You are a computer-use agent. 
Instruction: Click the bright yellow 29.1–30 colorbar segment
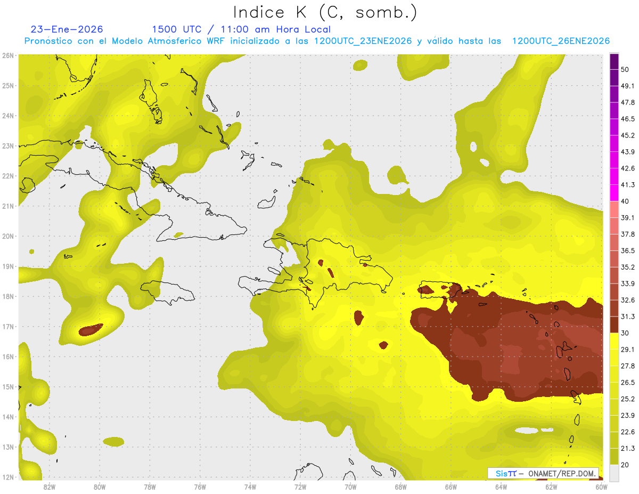[614, 342]
